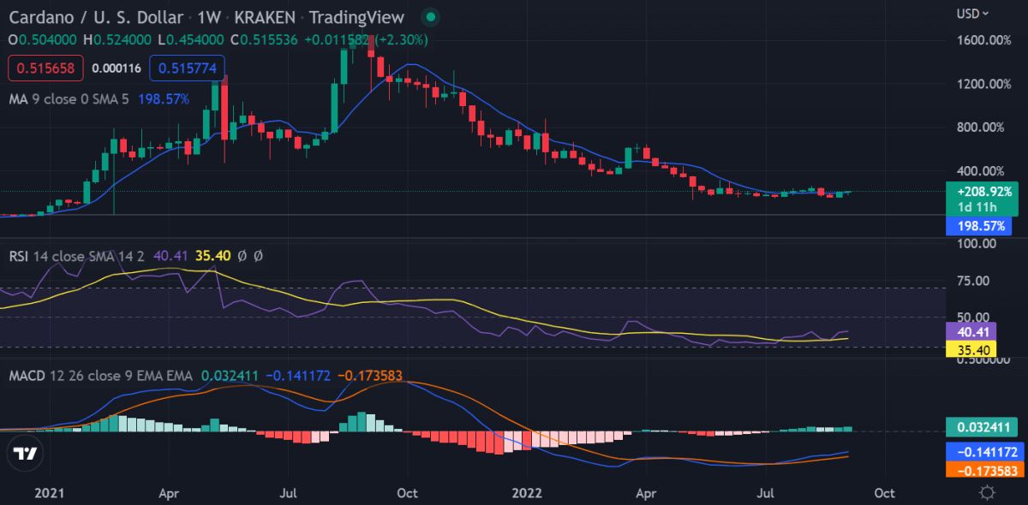Click the blue buy price 0.515774
The width and height of the screenshot is (1028, 505).
(x=188, y=66)
